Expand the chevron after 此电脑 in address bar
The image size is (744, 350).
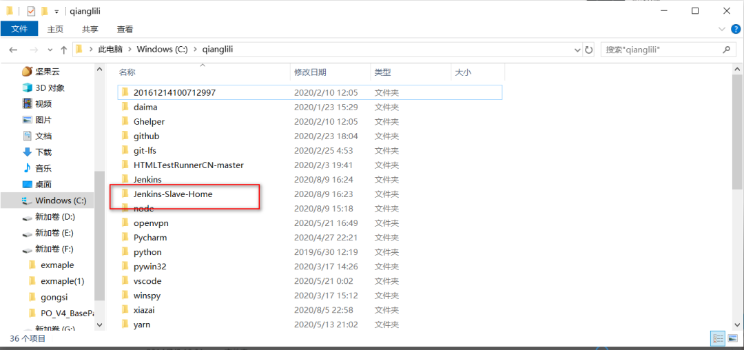pyautogui.click(x=129, y=49)
